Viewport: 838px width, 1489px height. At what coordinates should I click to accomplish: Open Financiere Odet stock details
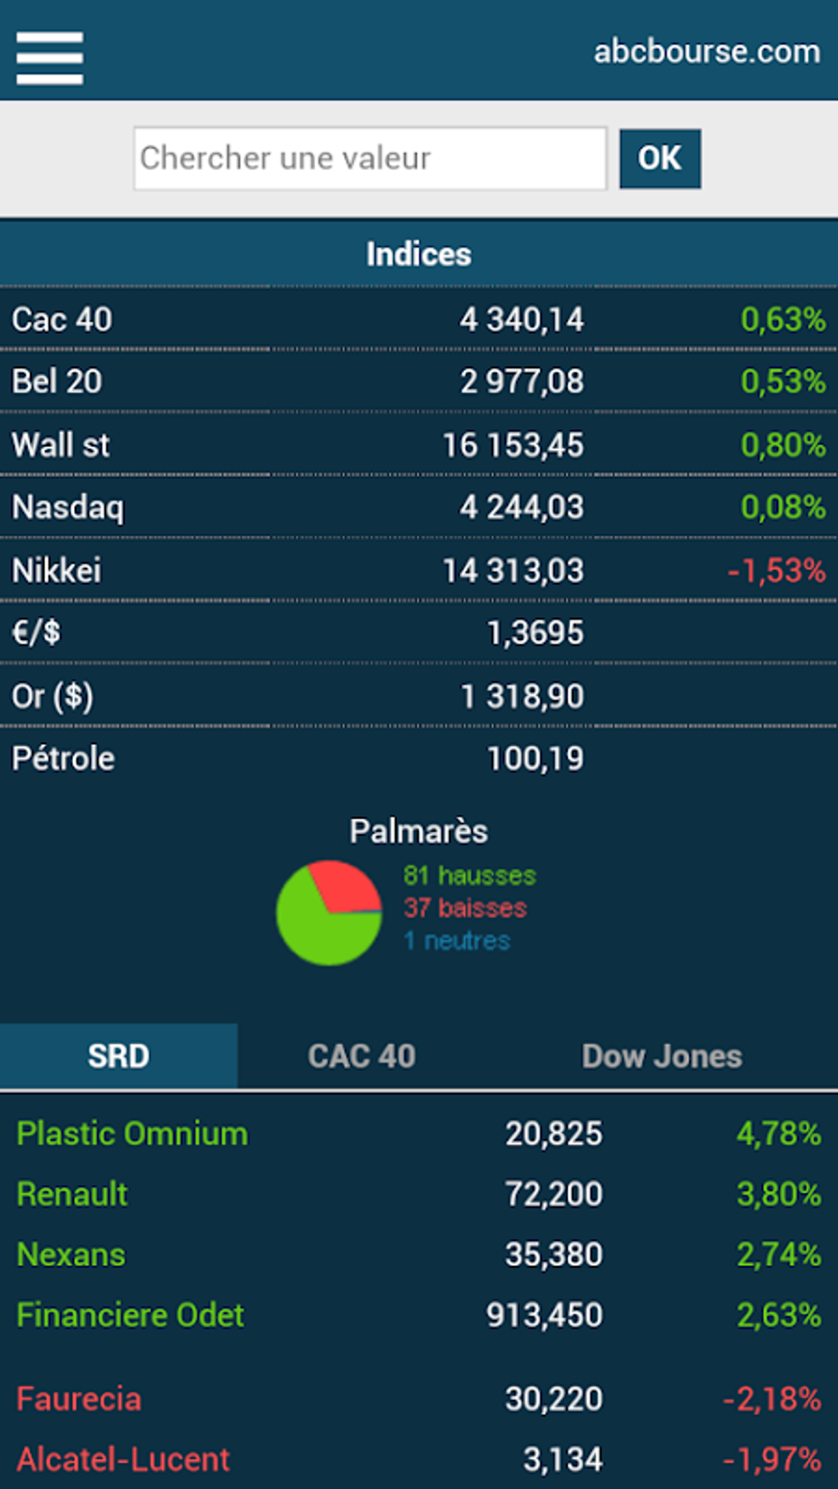tap(131, 1316)
